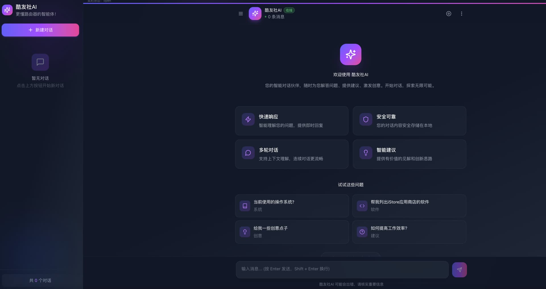Choose the 如何提高工作效率? suggestion
546x289 pixels.
pyautogui.click(x=409, y=232)
